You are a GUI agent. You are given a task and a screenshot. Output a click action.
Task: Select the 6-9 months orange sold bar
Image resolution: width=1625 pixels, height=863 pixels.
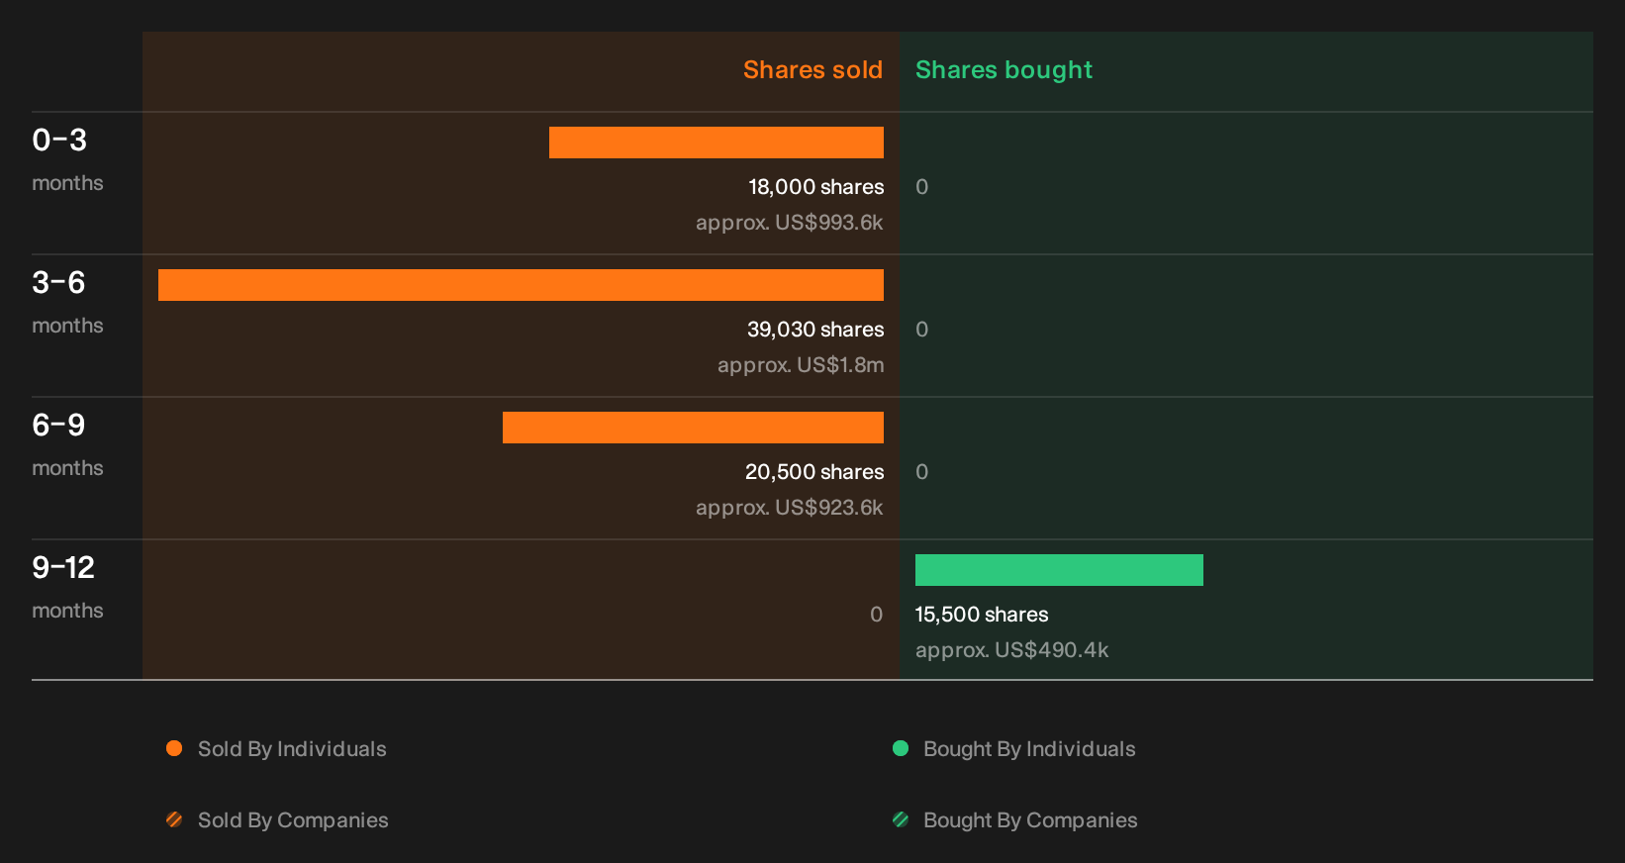point(693,428)
